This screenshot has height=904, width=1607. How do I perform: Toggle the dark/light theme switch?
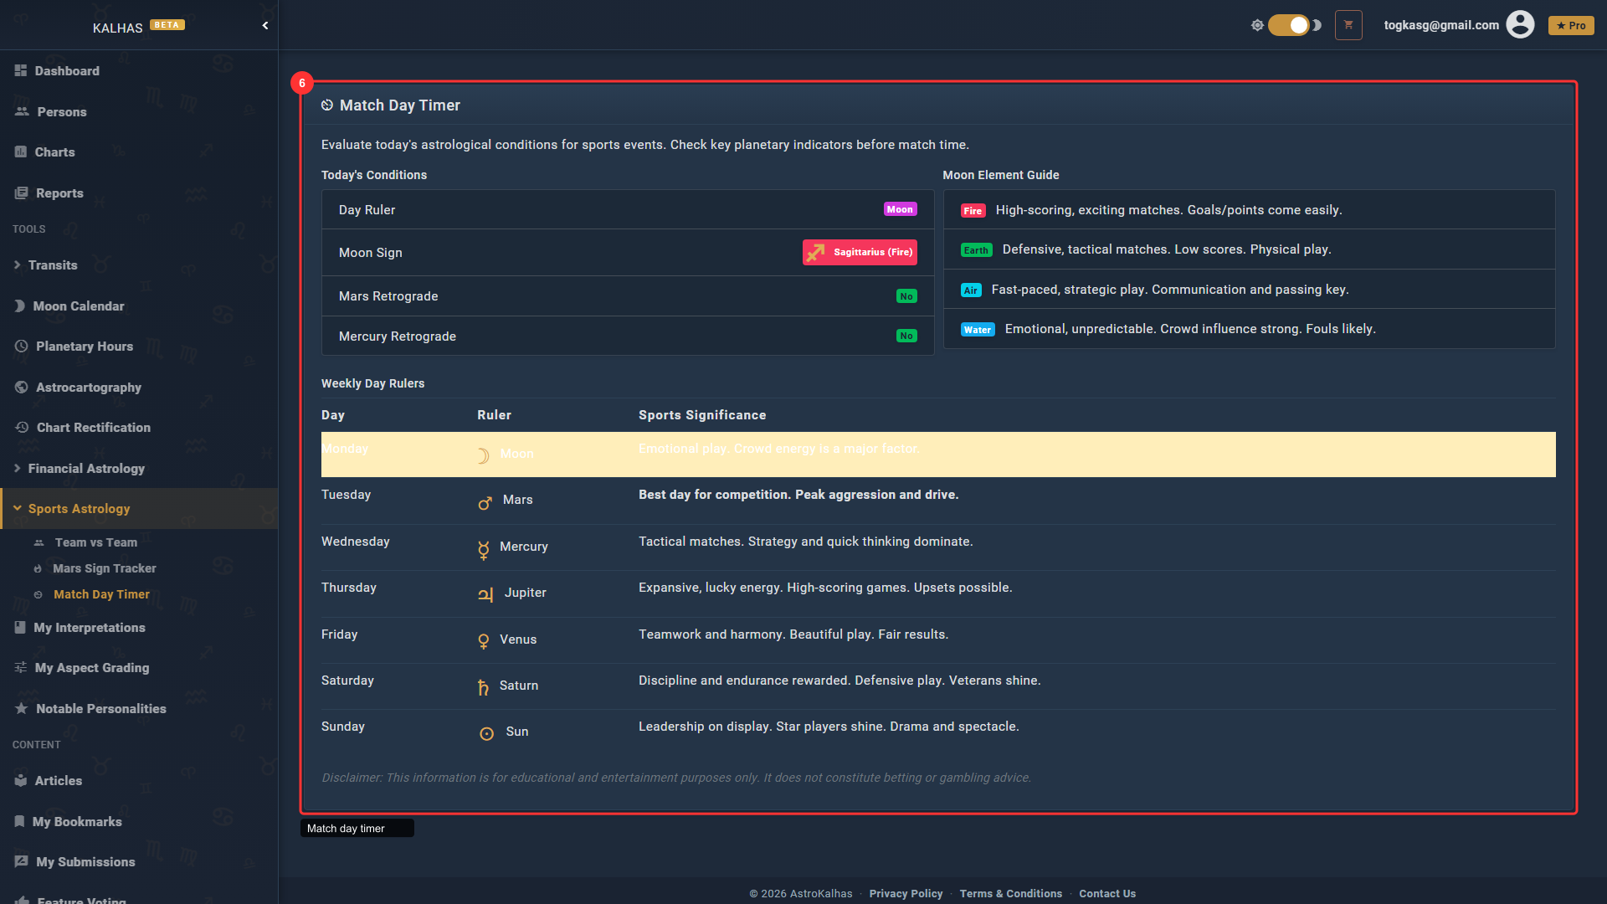click(x=1288, y=25)
